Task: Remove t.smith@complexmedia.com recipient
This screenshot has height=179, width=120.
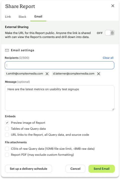Action: coord(47,74)
